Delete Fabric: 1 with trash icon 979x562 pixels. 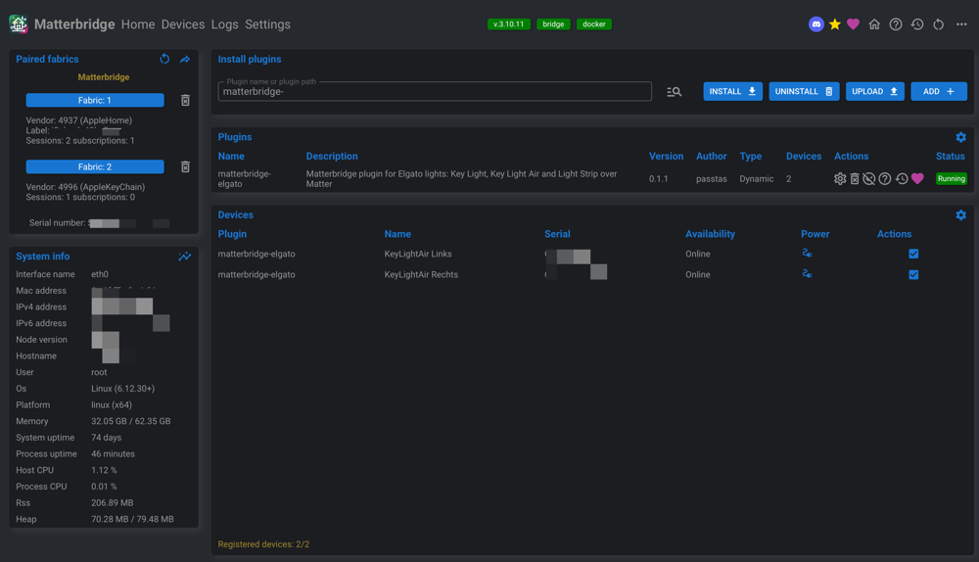coord(185,100)
